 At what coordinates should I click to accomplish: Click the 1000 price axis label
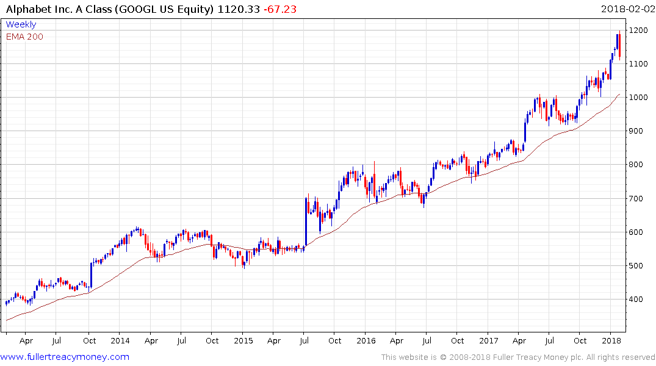pos(638,98)
